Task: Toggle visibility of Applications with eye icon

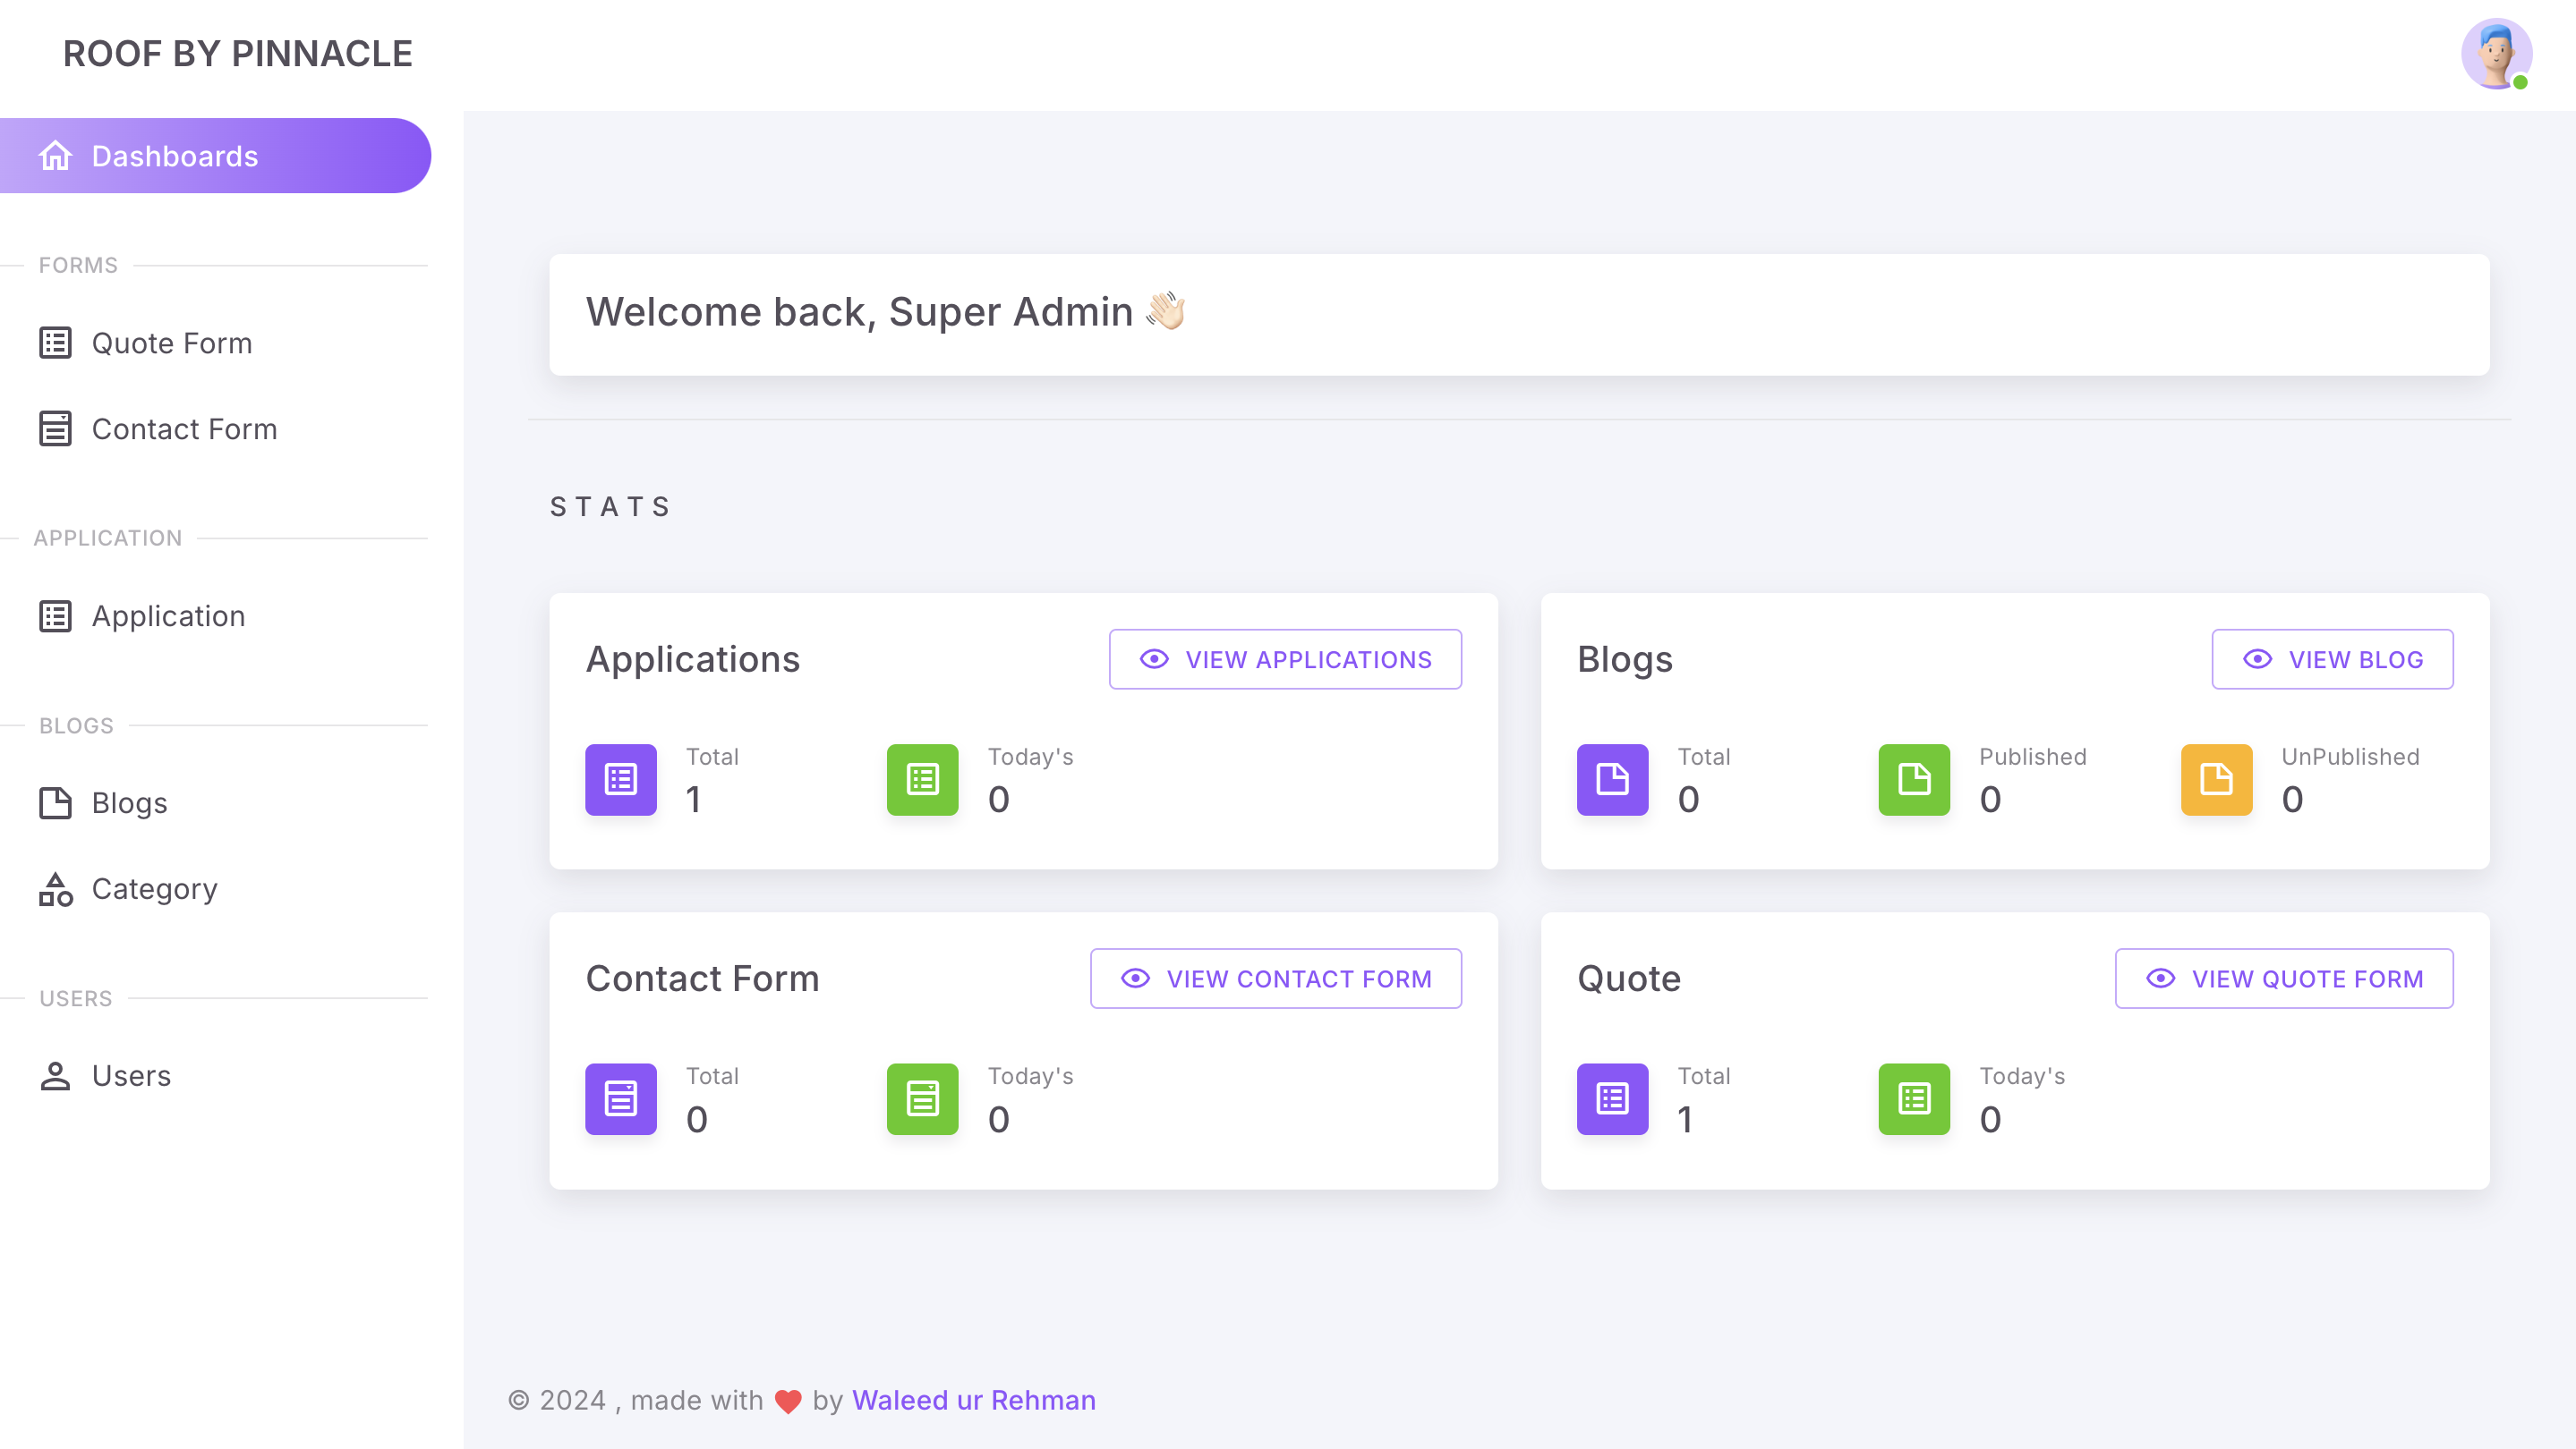Action: click(1154, 657)
